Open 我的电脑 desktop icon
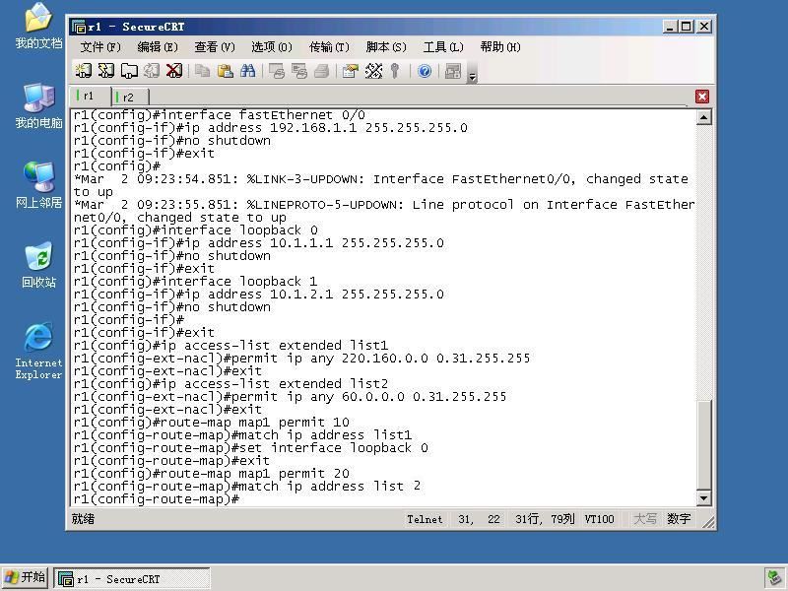The width and height of the screenshot is (788, 591). click(38, 106)
